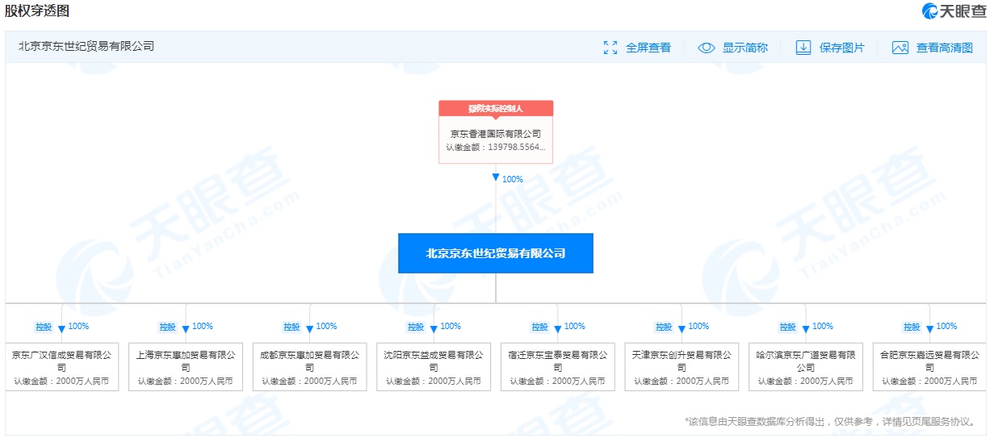Toggle 显示简称 short name display
This screenshot has width=990, height=438.
click(x=745, y=48)
